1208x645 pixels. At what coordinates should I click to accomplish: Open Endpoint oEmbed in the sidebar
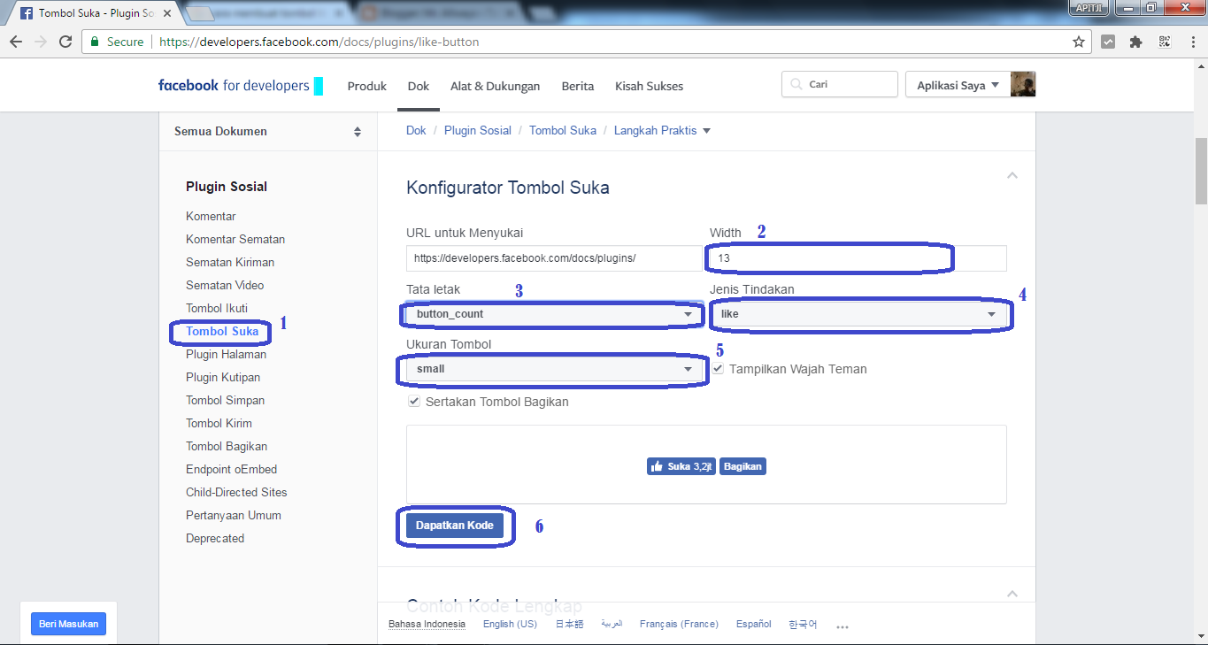coord(231,469)
